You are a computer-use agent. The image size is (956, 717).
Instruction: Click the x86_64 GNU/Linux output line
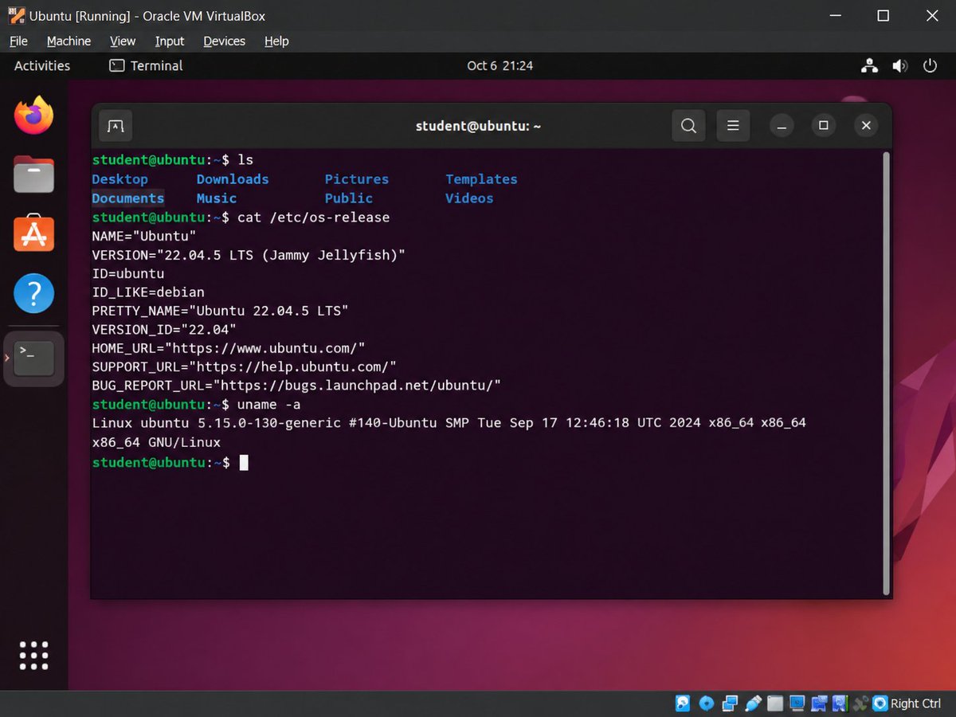tap(156, 442)
